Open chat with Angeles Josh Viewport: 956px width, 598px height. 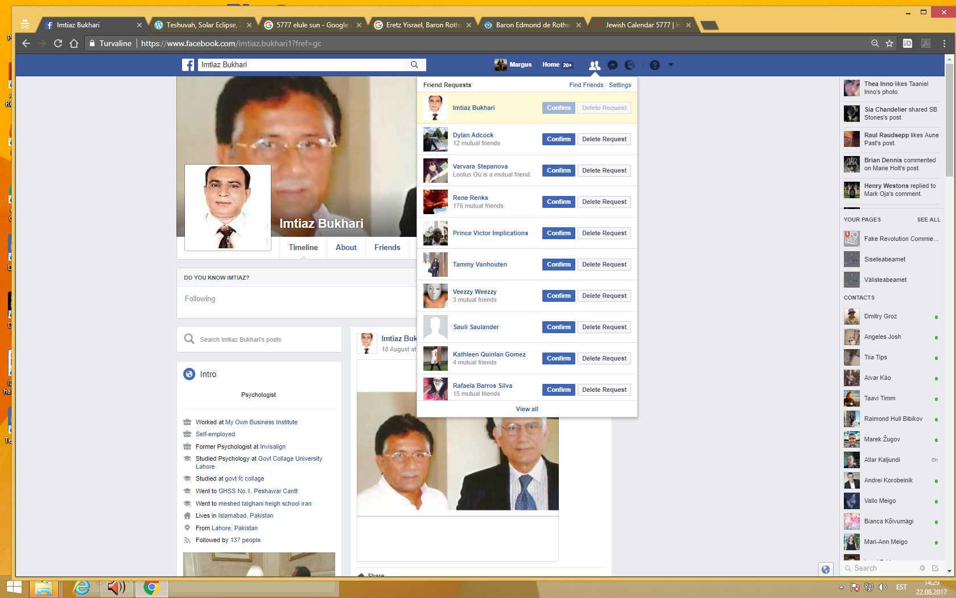coord(892,337)
